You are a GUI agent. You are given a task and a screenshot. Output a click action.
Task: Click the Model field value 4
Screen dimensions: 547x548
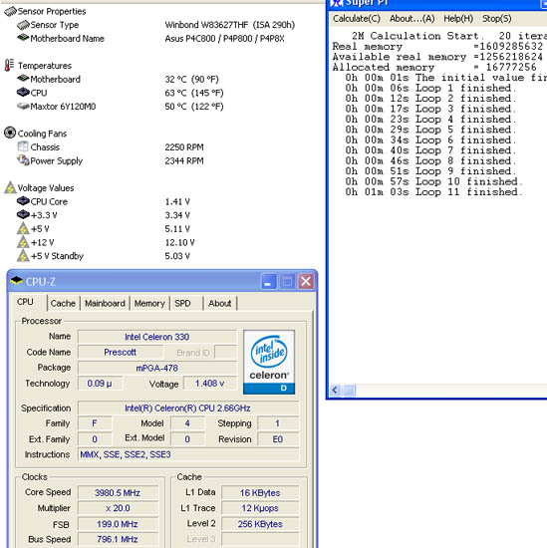(x=187, y=423)
